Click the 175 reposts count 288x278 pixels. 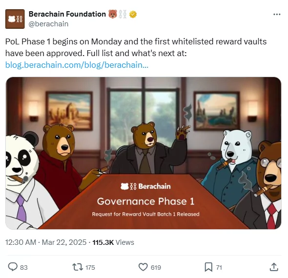(90, 268)
